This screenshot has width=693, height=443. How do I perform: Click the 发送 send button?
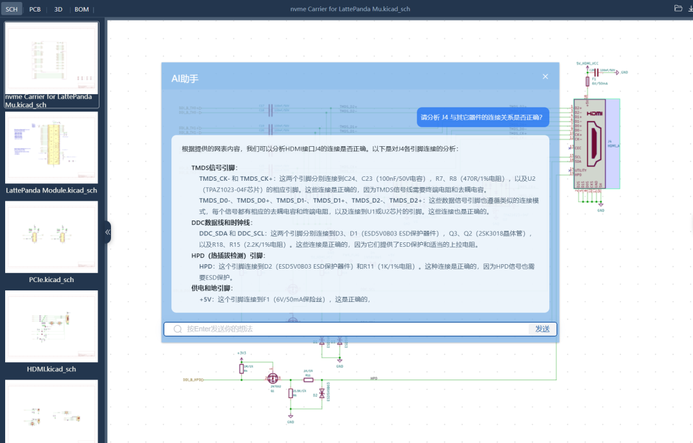click(542, 329)
